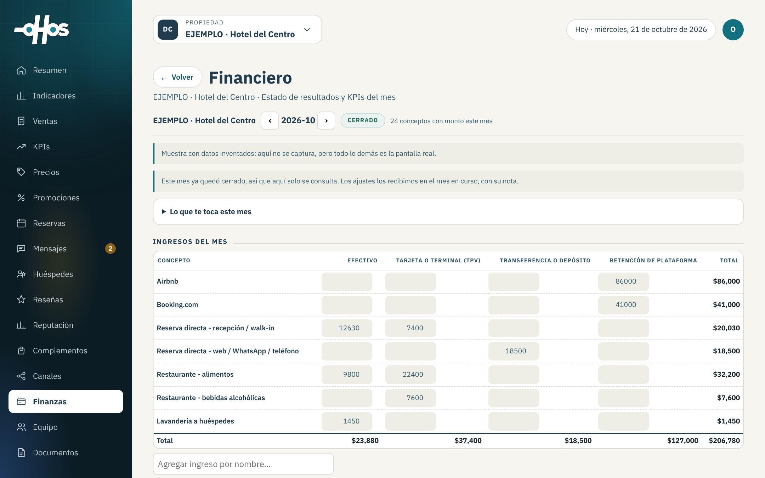Click the Documentos file icon
This screenshot has height=478, width=765.
point(21,453)
